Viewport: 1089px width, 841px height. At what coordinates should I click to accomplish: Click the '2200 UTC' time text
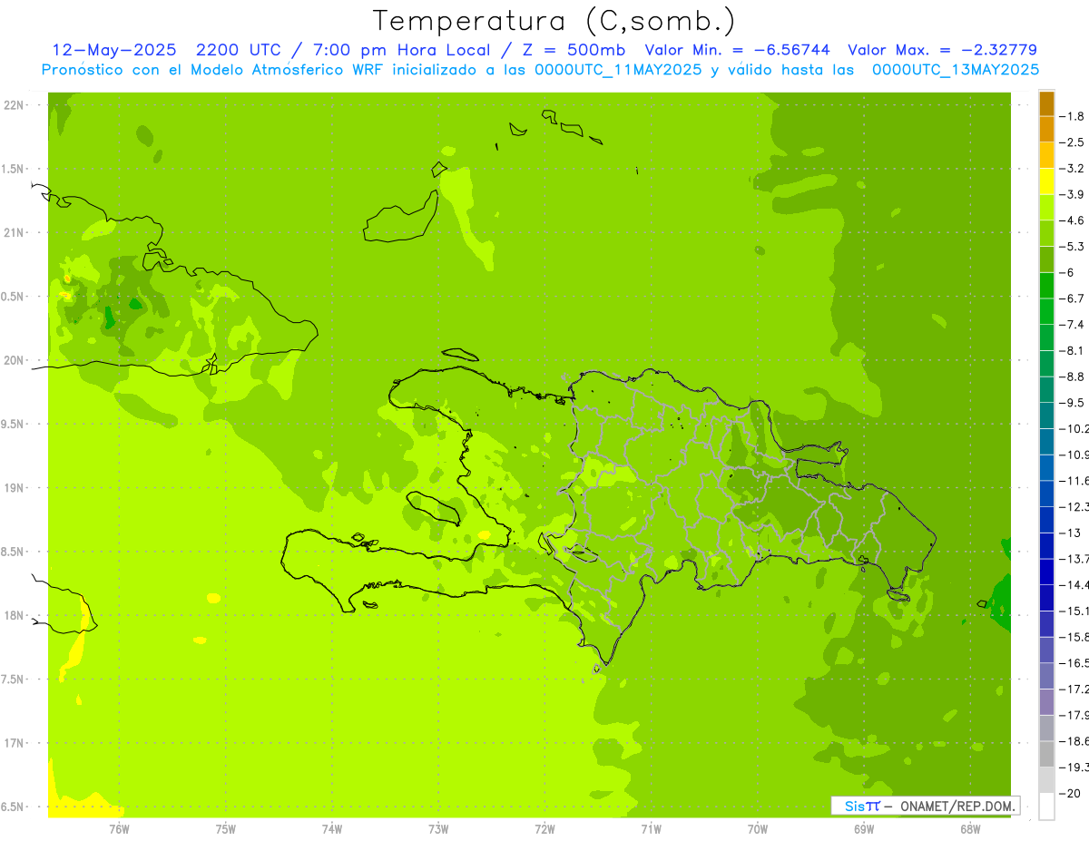point(238,50)
